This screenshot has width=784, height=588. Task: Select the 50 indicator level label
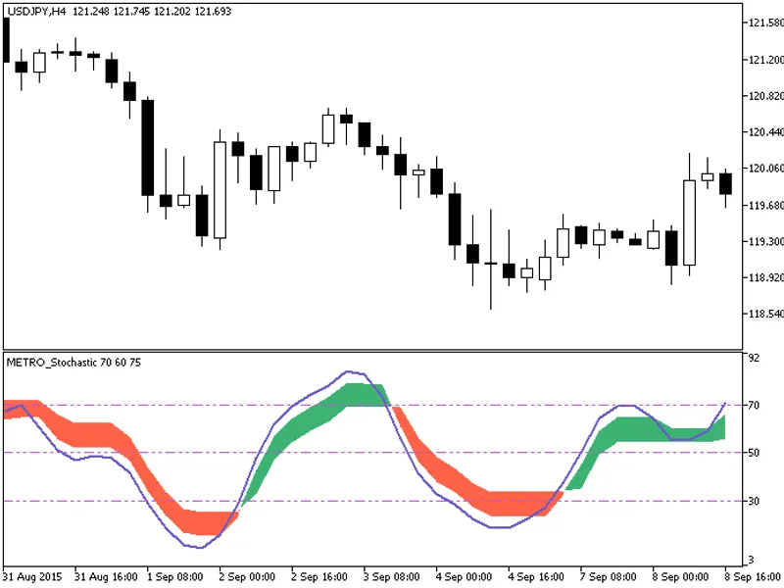click(754, 453)
